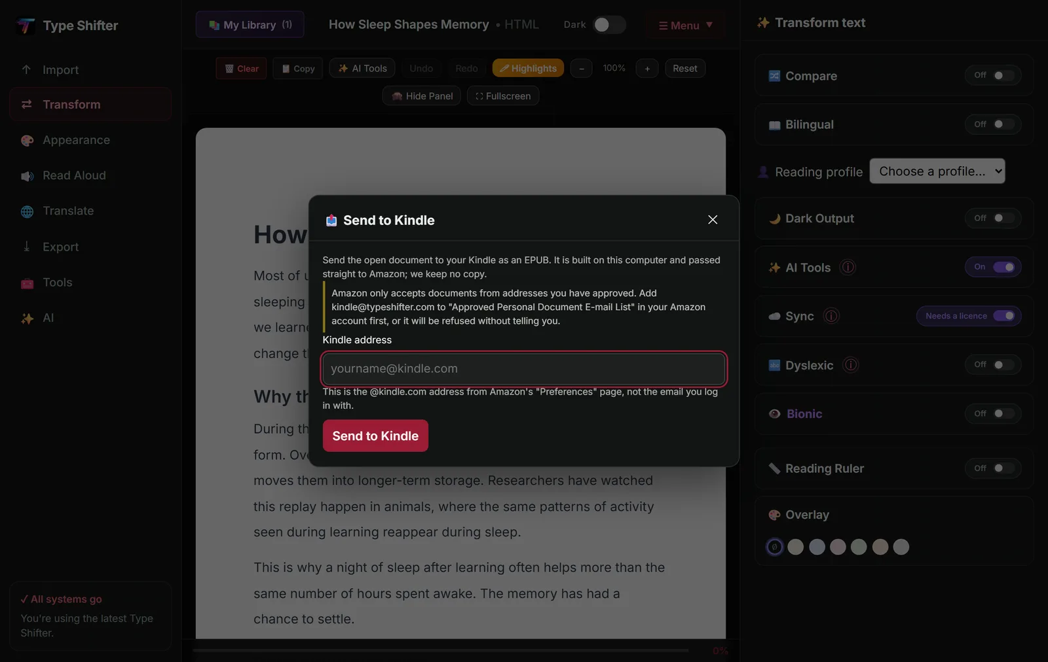Click the clipboard Copy button

[x=298, y=69]
